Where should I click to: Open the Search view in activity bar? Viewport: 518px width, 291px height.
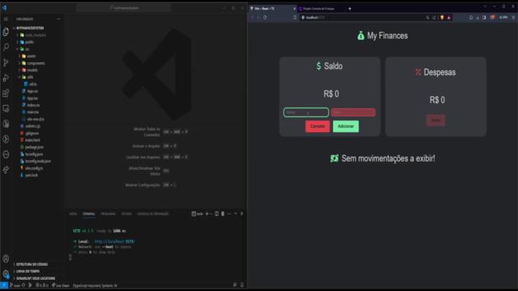point(6,47)
